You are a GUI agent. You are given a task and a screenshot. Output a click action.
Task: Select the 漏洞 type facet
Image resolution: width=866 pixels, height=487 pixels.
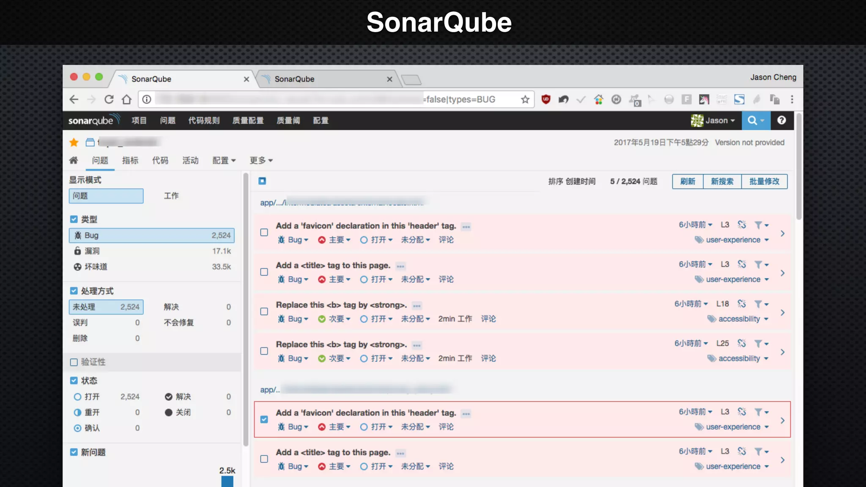point(152,251)
